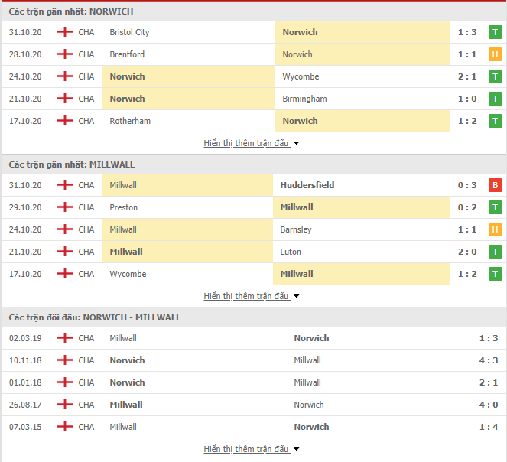Click the England flag in Preston vs Millwall row

65,207
